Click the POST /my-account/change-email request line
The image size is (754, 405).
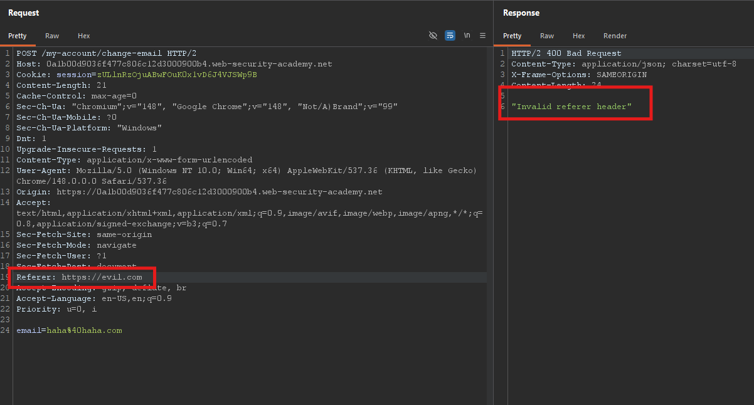[x=106, y=53]
